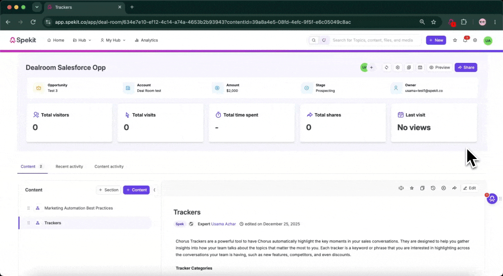Click the Edit button
The image size is (503, 276).
(469, 188)
